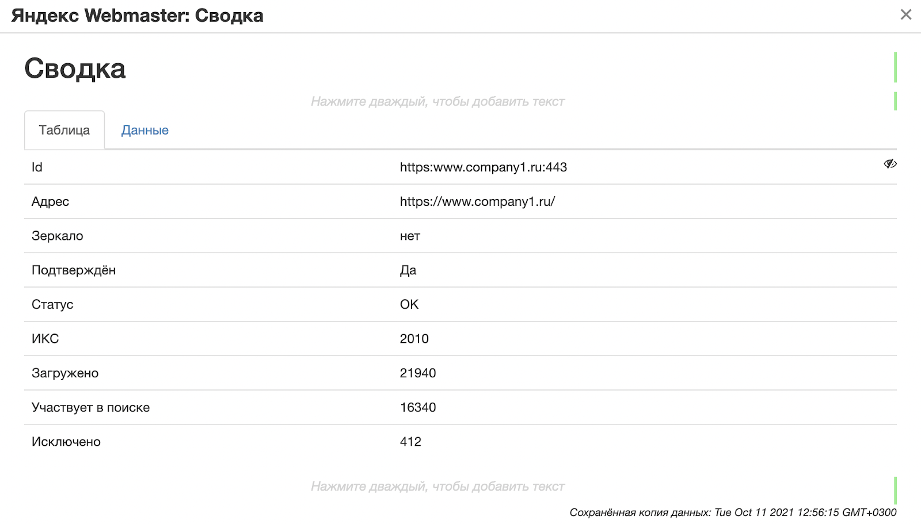Click the saved data copy timestamp text
The image size is (921, 524).
coord(733,512)
